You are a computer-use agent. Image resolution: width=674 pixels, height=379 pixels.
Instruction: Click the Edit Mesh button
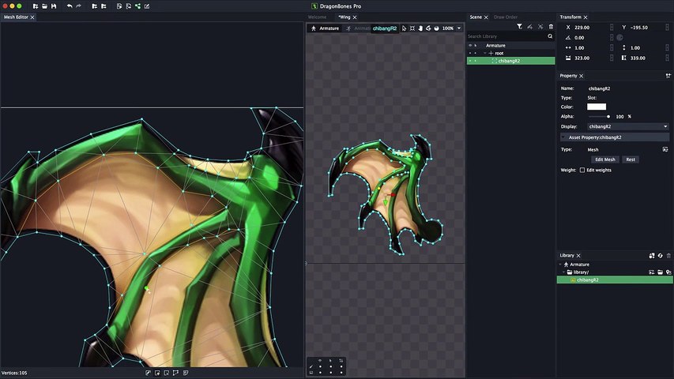604,159
